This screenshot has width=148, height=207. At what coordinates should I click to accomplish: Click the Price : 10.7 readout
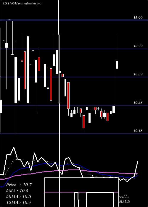tap(19, 185)
